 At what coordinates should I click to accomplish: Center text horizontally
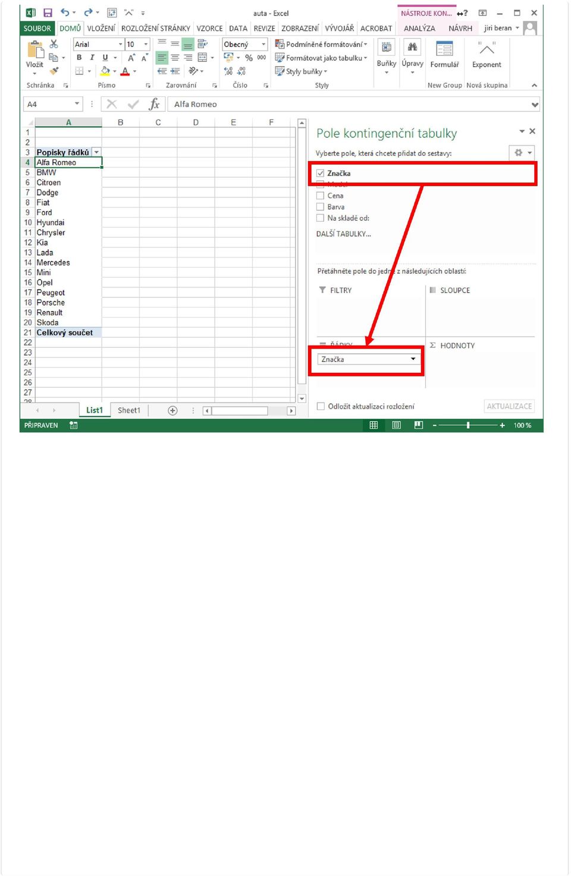(x=175, y=58)
